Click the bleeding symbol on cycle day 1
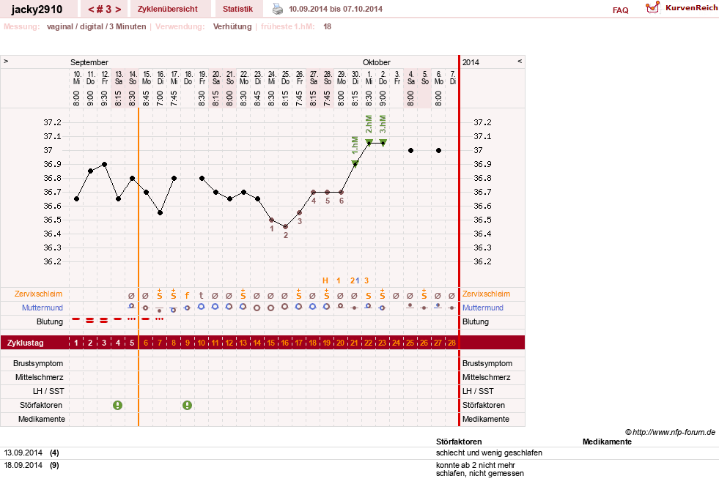This screenshot has height=495, width=719. (76, 319)
